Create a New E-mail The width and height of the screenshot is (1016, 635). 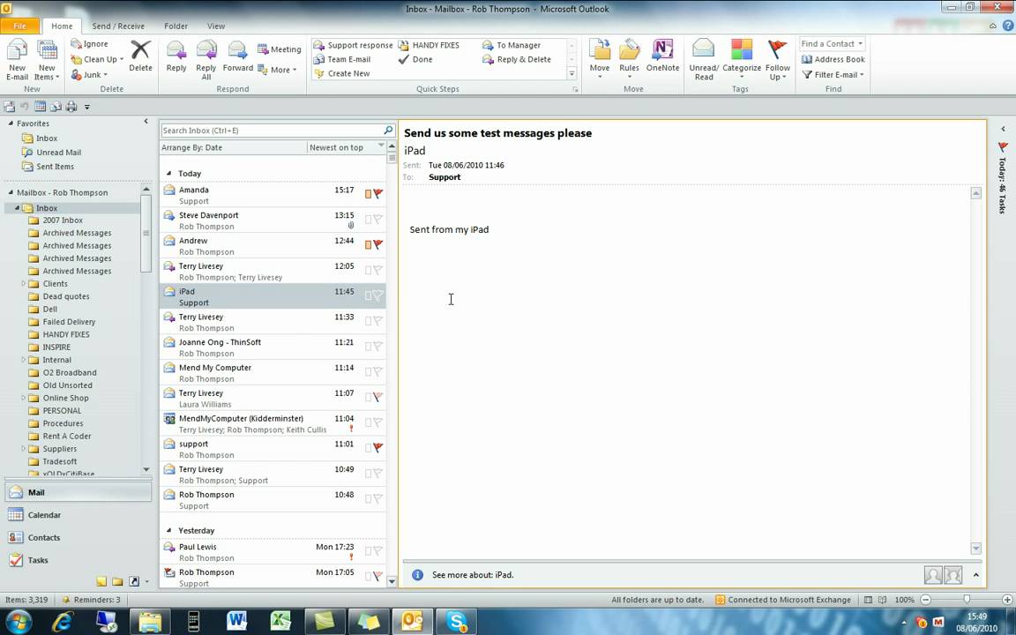[x=18, y=60]
